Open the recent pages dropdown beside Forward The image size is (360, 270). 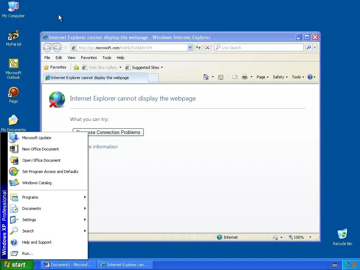65,48
